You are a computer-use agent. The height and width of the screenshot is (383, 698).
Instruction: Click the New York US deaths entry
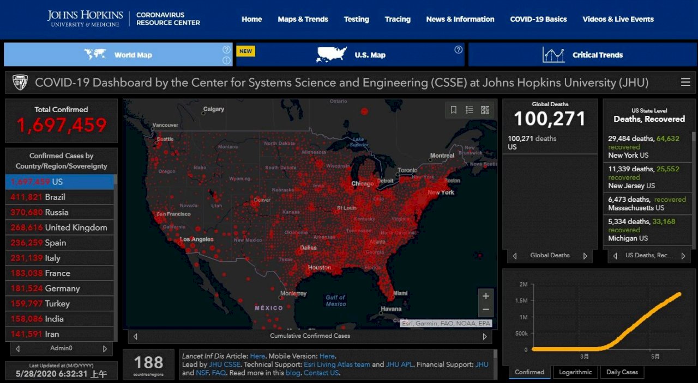[647, 147]
